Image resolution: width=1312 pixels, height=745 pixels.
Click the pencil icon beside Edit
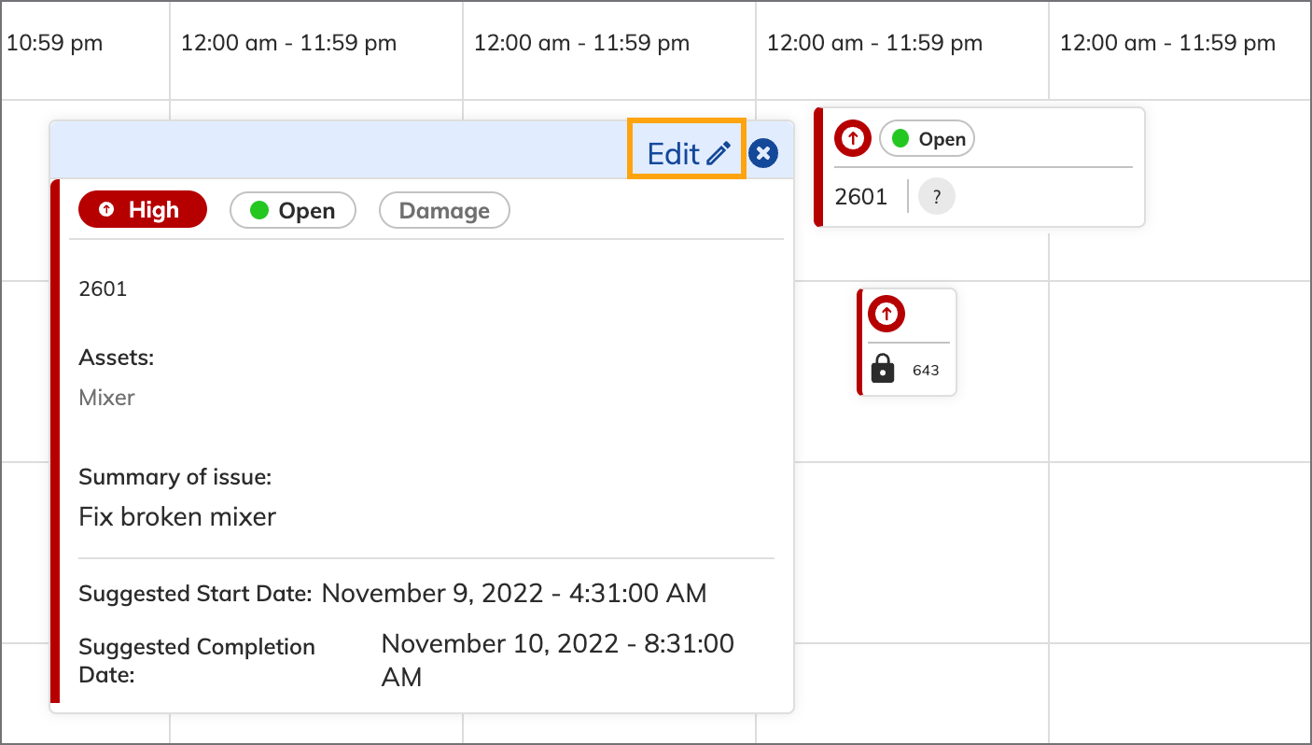coord(719,153)
